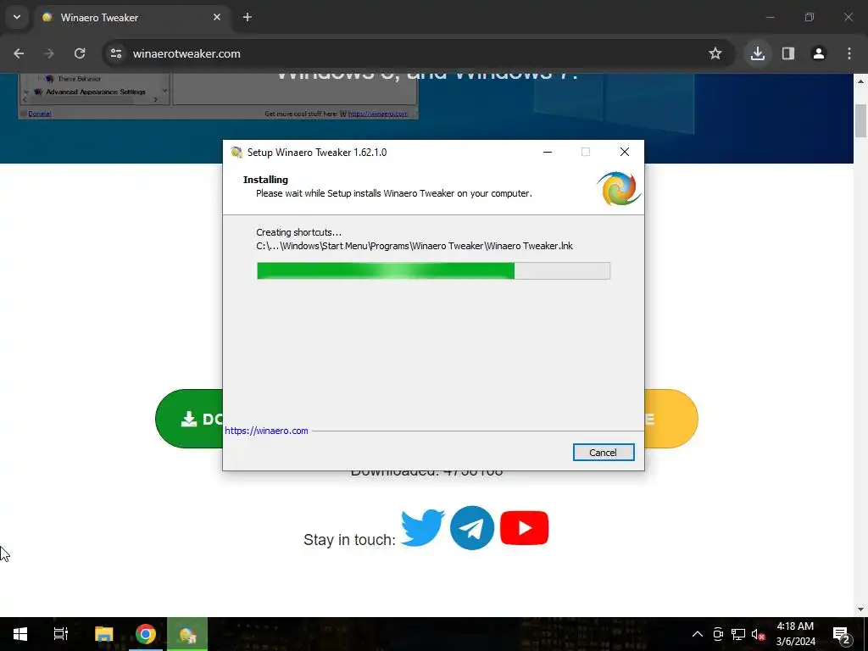Switch to Chrome in the taskbar

146,634
